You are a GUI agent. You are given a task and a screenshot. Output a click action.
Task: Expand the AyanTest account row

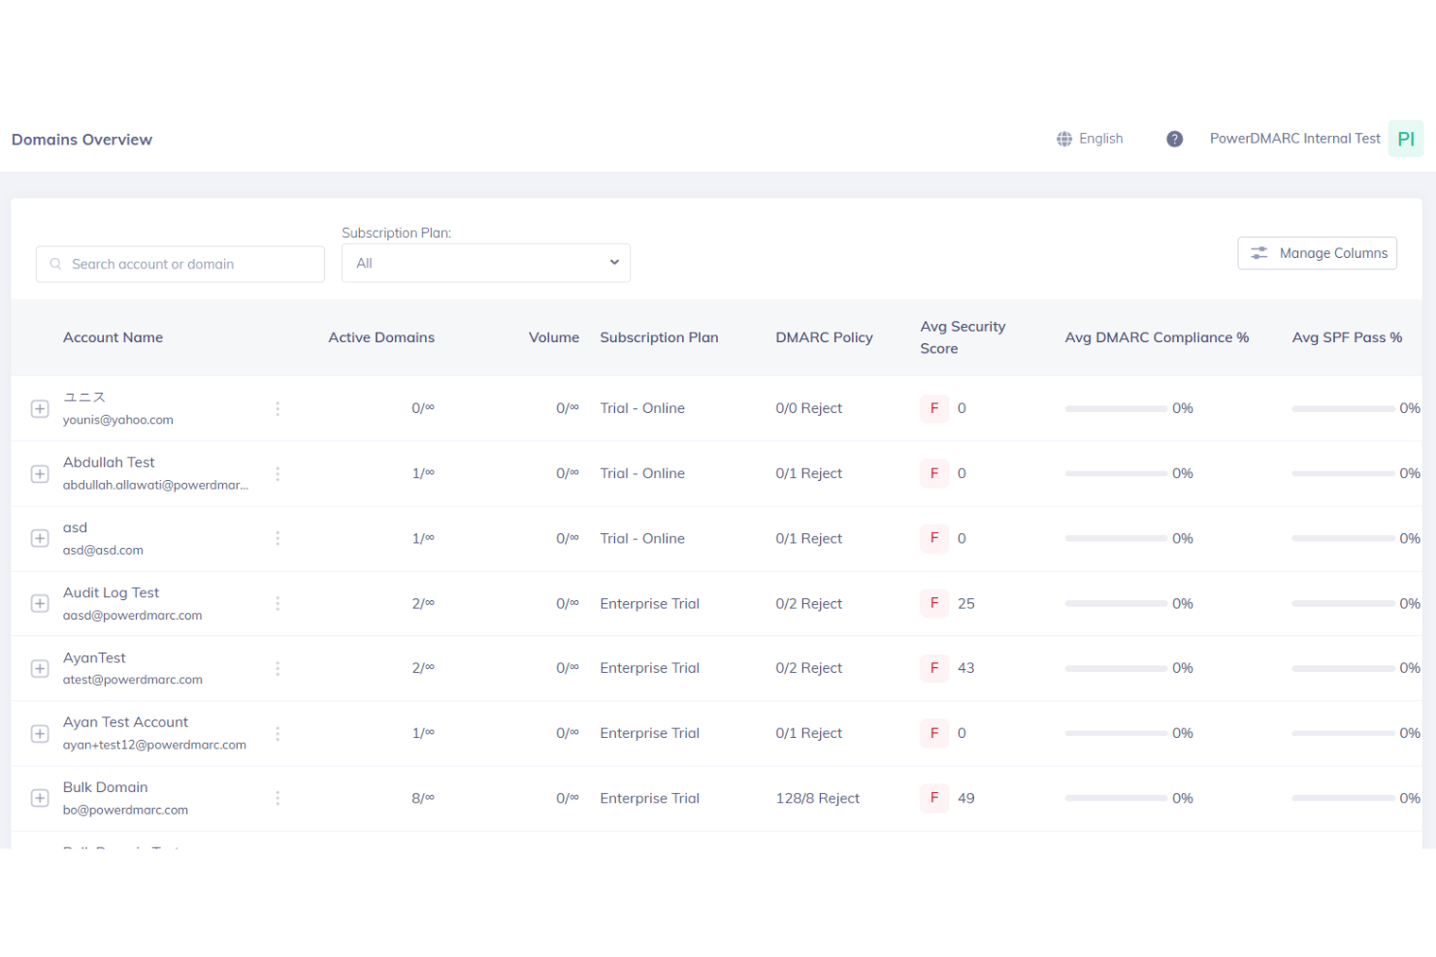[40, 668]
